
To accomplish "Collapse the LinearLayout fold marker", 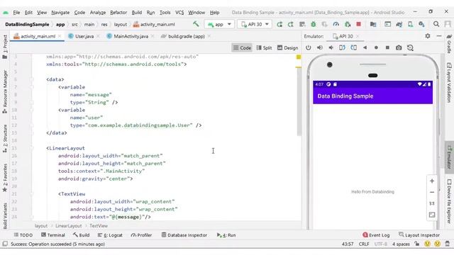I will tap(31, 148).
